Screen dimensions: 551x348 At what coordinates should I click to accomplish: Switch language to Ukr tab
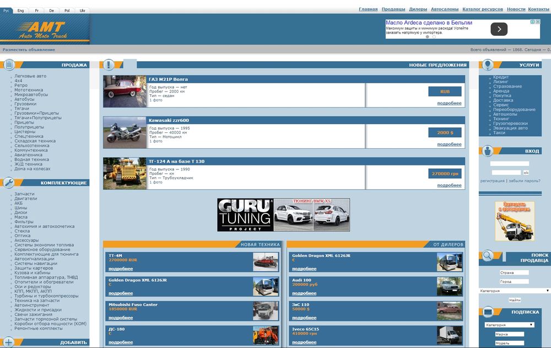(82, 10)
